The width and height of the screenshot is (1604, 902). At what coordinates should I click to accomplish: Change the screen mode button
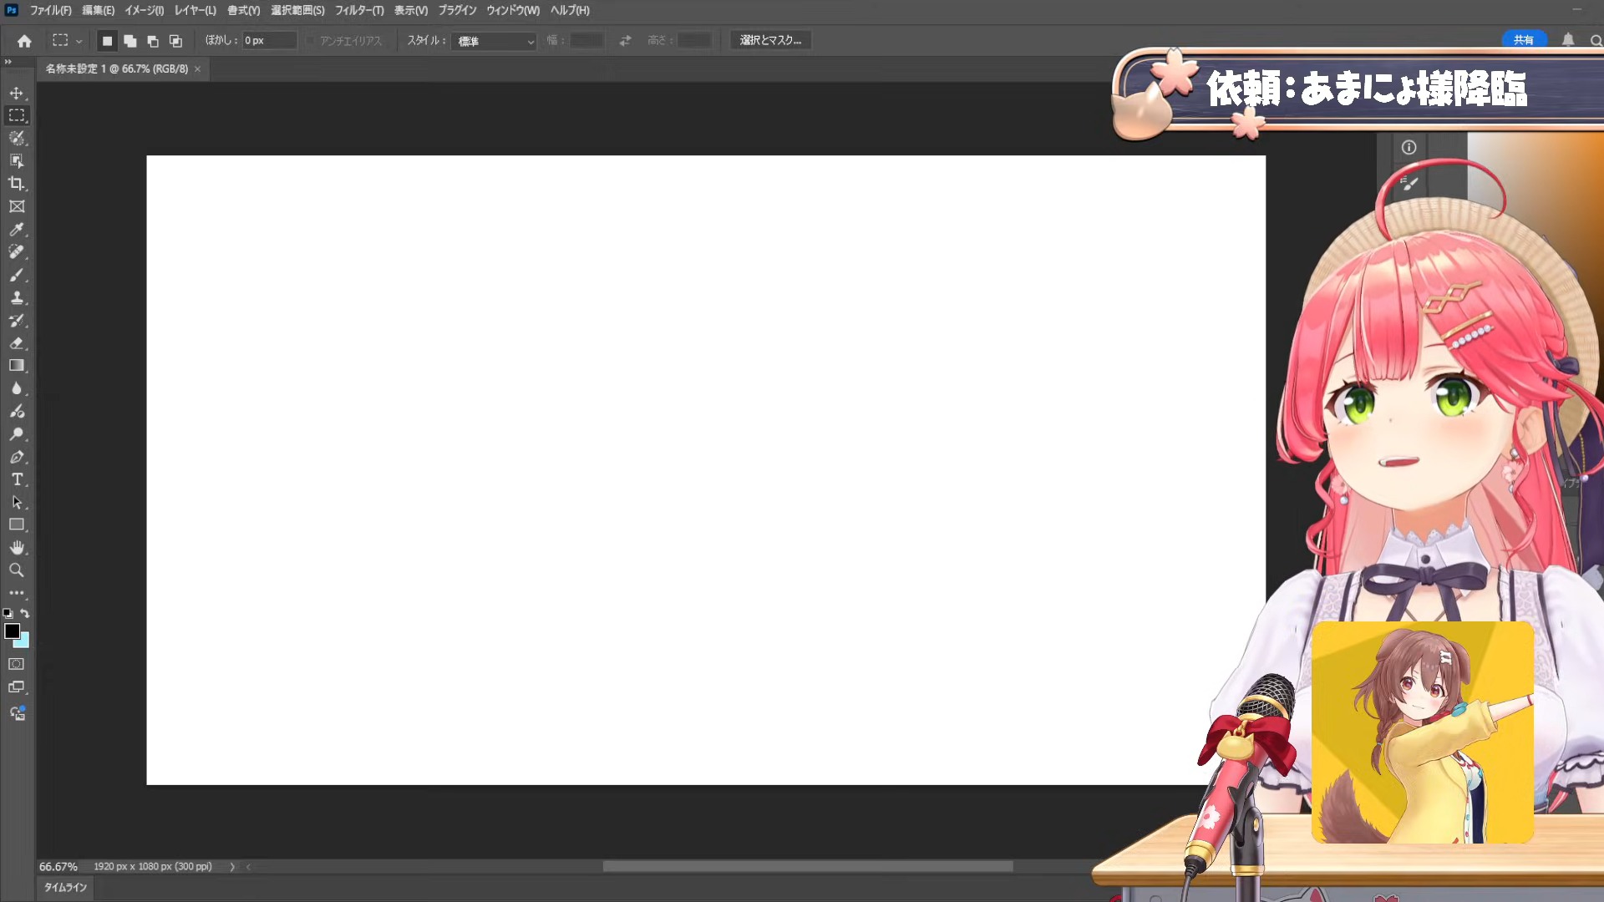click(17, 687)
